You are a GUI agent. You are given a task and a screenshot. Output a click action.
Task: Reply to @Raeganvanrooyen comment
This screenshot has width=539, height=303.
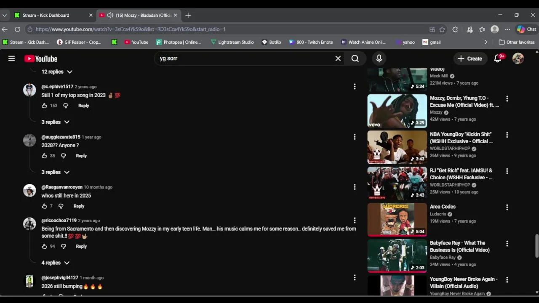point(79,206)
